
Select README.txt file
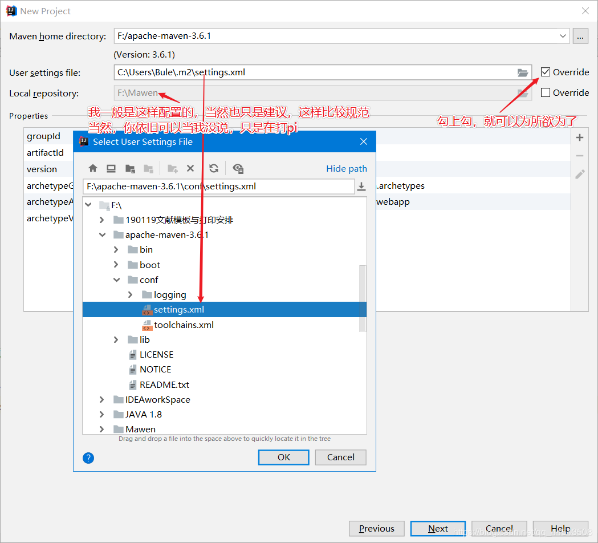[x=164, y=384]
